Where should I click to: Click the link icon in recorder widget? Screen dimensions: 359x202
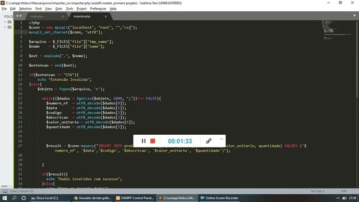coord(209,141)
